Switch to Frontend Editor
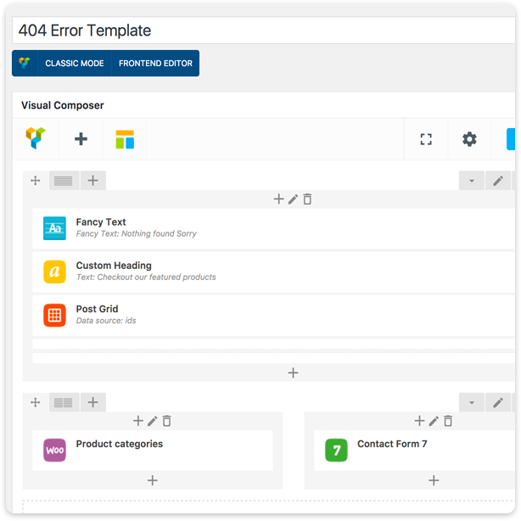 (x=155, y=63)
